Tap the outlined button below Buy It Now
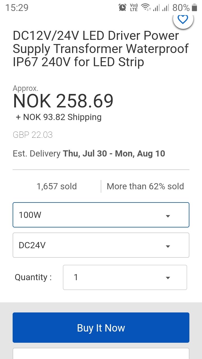The image size is (202, 359). [101, 353]
